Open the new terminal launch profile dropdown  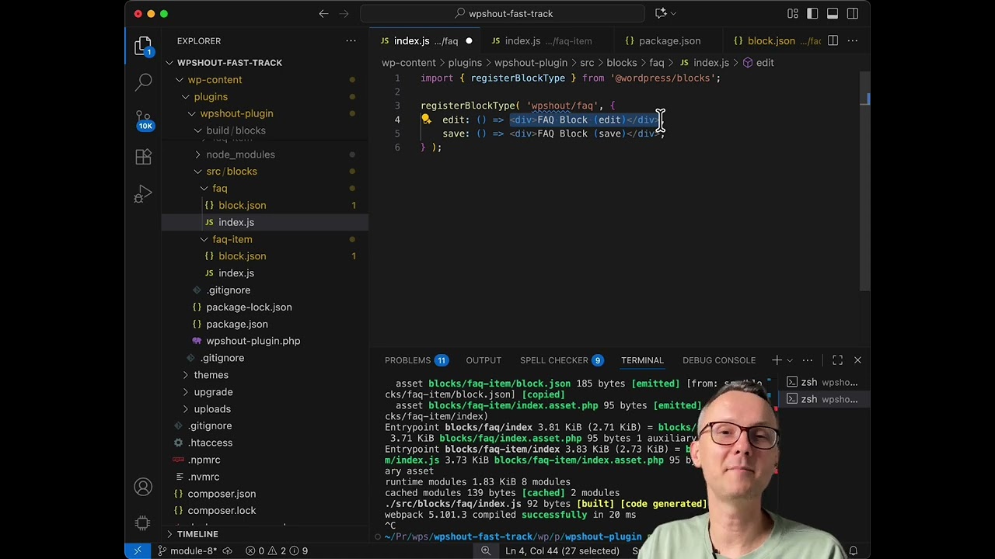point(790,360)
